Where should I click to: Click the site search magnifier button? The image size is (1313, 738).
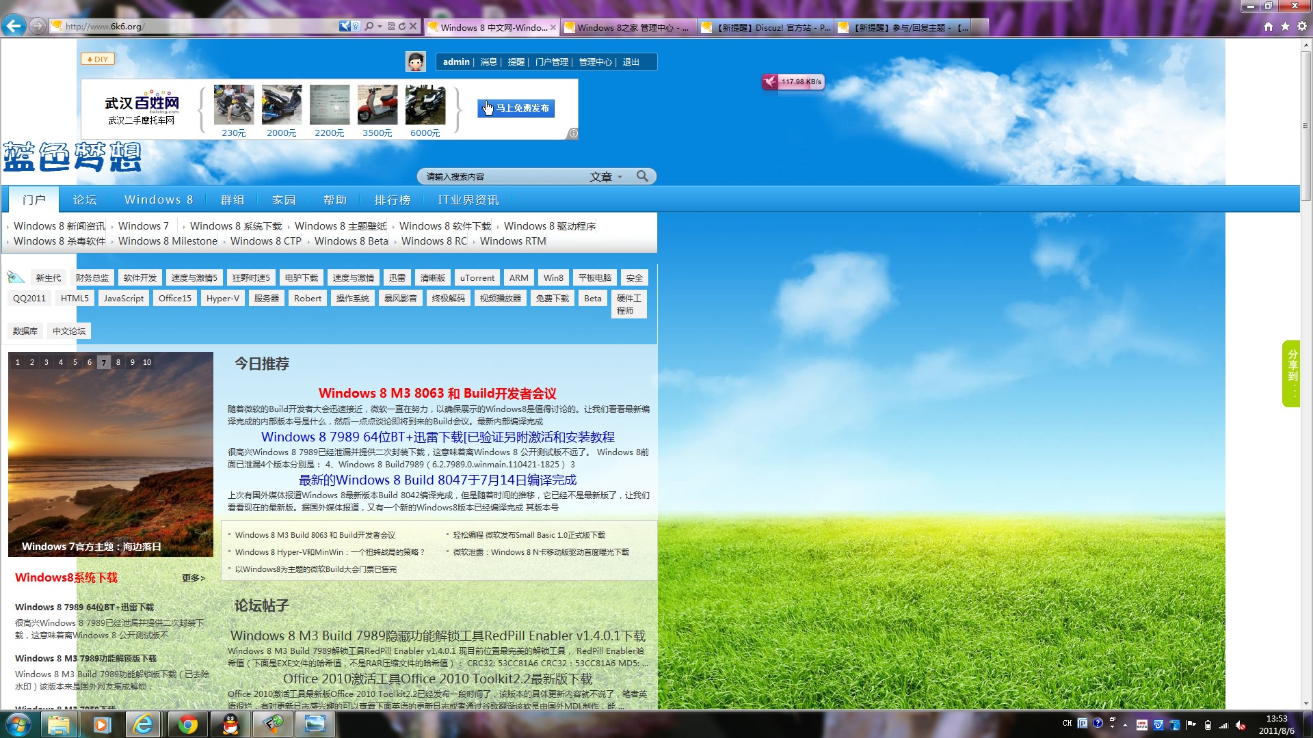tap(642, 176)
